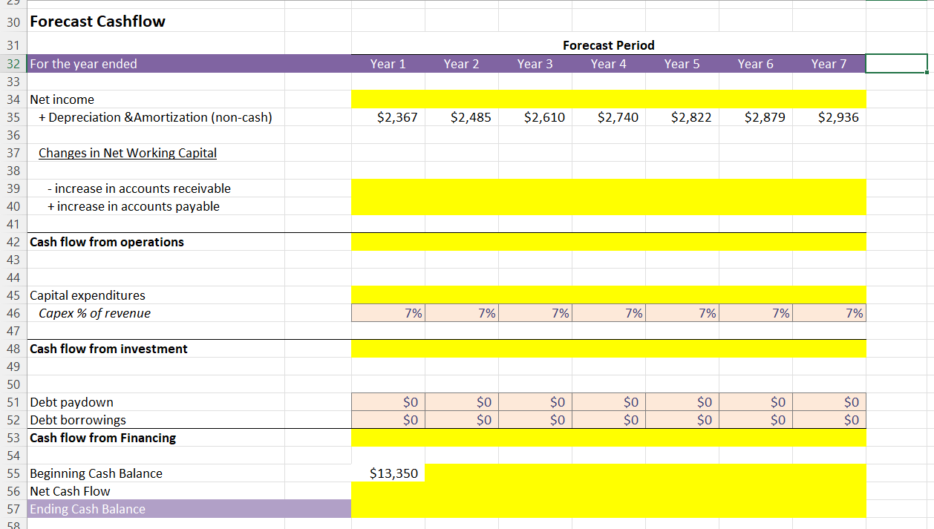
Task: Click row header 57
Action: 13,509
